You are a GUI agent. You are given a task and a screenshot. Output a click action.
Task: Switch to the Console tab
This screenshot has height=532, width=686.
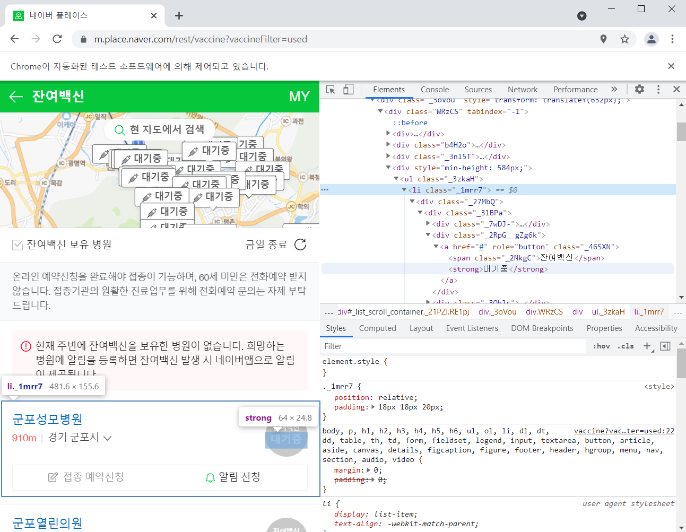pos(435,90)
